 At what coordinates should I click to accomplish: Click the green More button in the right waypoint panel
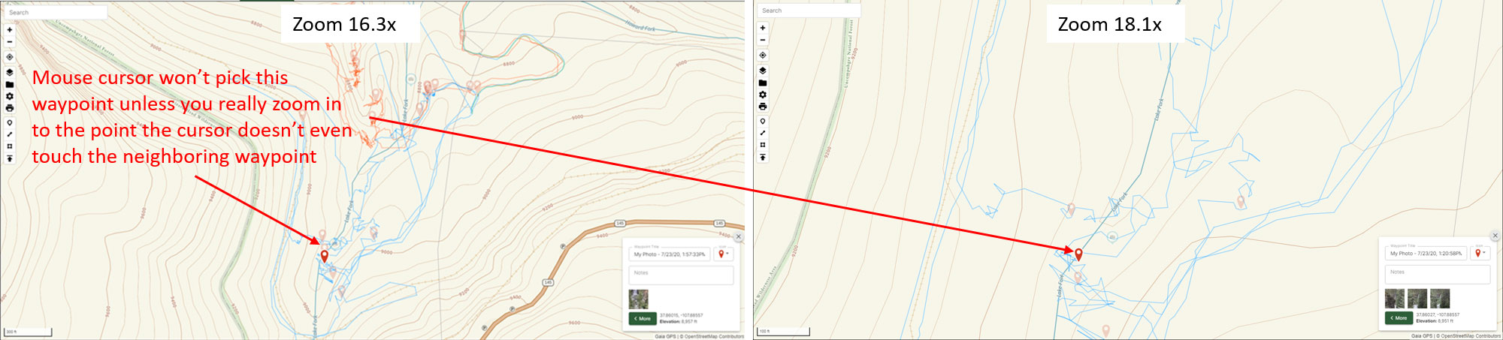[x=1399, y=317]
